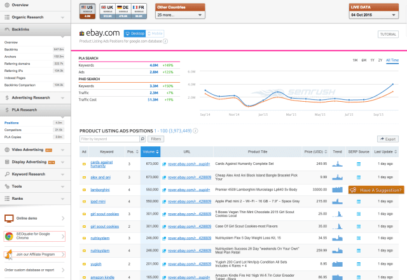Expand the Ranks sidebar menu
407x280 pixels.
[x=35, y=199]
